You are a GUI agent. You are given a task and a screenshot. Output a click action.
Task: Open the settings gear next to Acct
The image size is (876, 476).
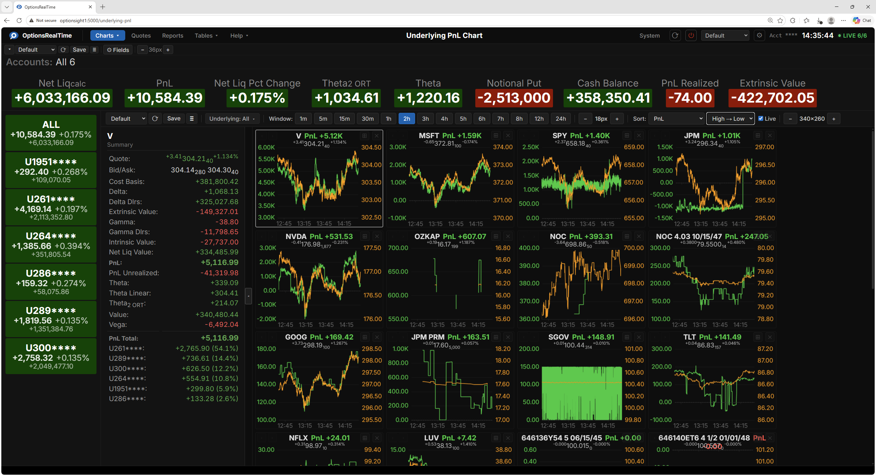pyautogui.click(x=759, y=36)
